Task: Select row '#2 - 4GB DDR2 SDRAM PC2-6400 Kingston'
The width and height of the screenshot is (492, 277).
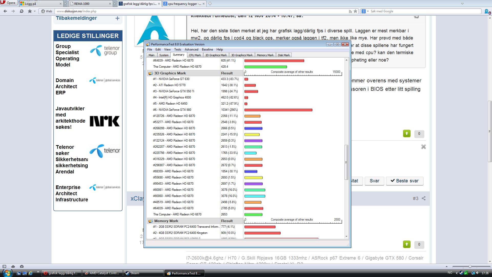Action: (246, 233)
